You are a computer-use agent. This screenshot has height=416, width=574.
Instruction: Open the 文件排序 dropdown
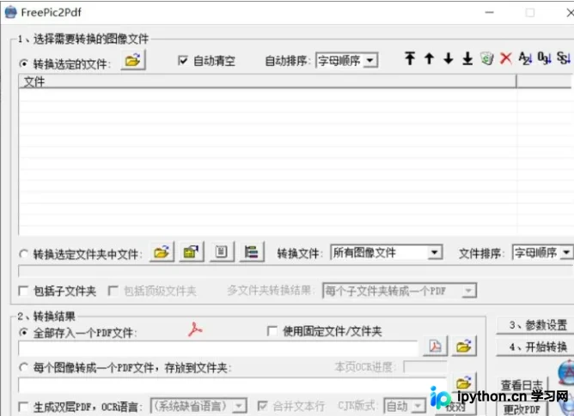[542, 252]
